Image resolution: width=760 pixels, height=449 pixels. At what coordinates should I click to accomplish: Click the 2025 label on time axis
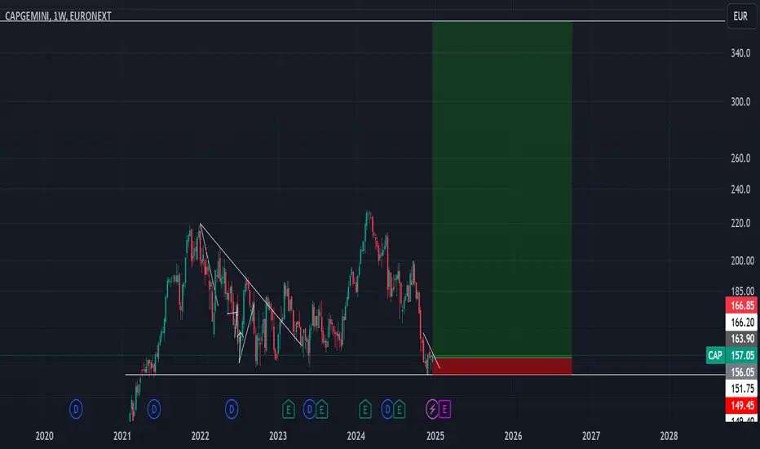tap(435, 436)
